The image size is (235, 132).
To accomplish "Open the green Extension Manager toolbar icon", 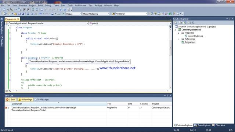I will [x=170, y=14].
